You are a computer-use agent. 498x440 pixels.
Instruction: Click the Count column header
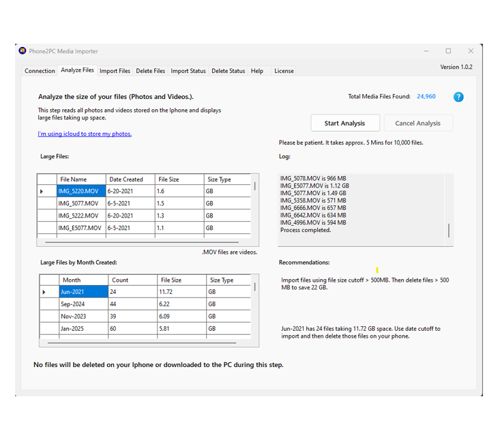133,280
